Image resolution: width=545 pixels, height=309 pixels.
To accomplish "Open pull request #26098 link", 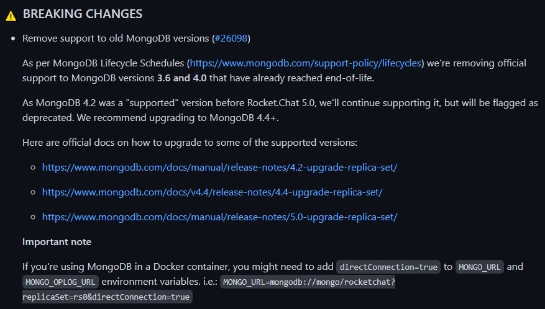I will pyautogui.click(x=231, y=38).
